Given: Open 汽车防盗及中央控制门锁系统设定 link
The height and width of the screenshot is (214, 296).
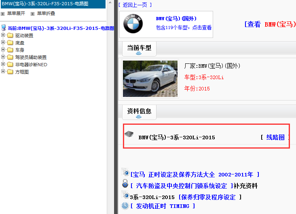Looking at the screenshot, I should 182,186.
